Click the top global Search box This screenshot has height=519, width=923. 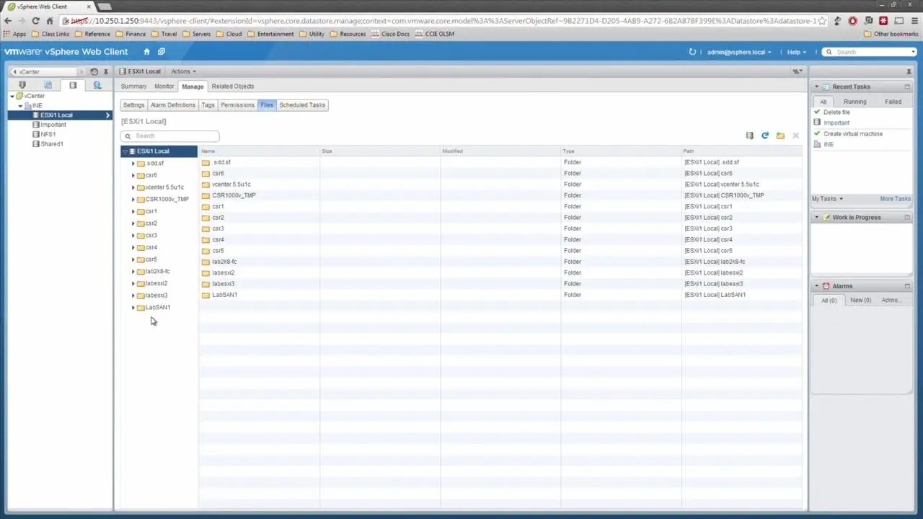[x=870, y=52]
